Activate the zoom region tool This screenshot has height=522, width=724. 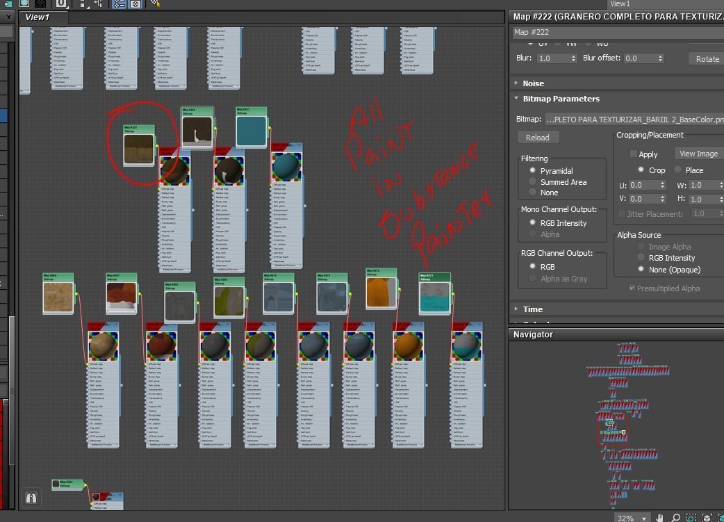[691, 517]
